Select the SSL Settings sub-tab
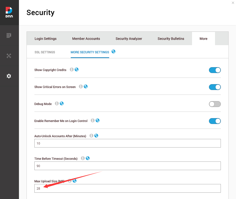The width and height of the screenshot is (236, 199). [45, 52]
